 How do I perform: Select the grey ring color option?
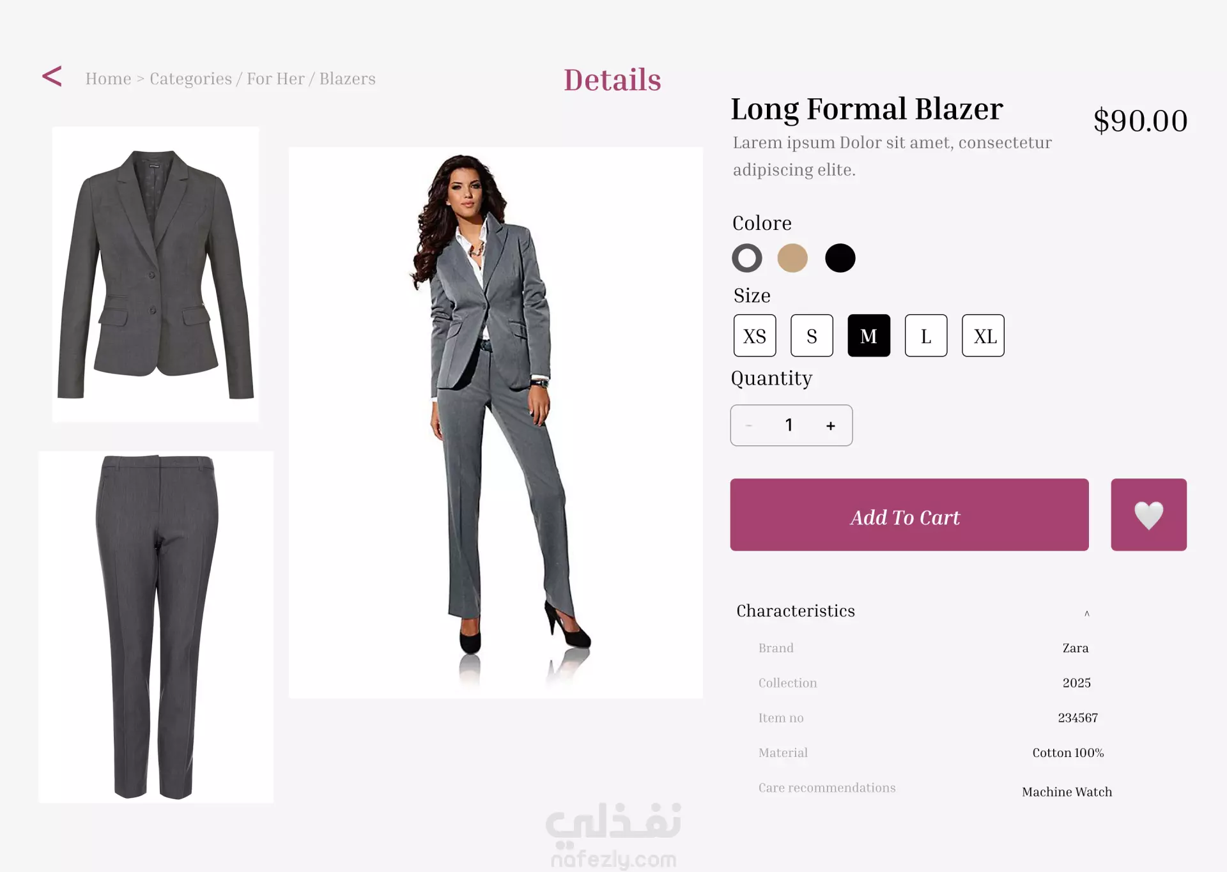(x=746, y=258)
